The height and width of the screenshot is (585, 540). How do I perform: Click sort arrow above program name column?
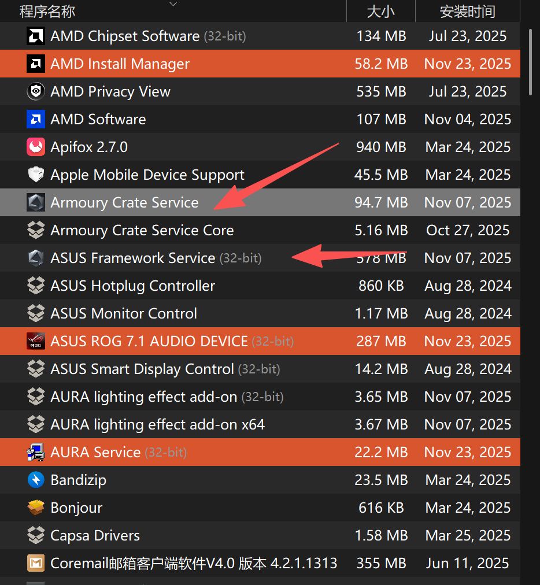173,4
